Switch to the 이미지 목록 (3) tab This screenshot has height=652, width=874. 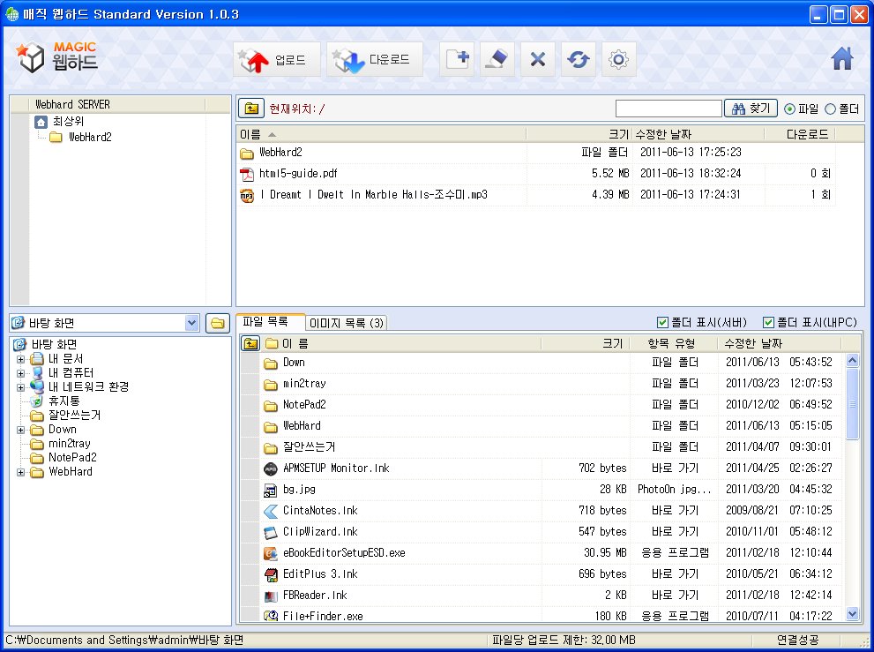347,323
